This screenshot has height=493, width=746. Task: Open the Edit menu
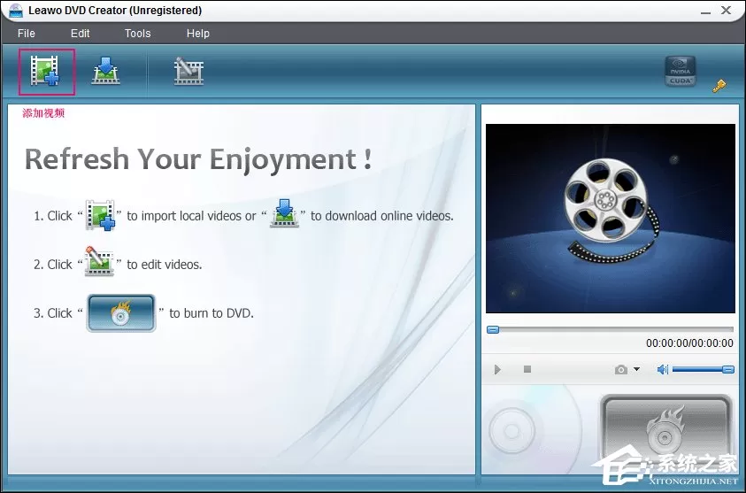coord(80,34)
